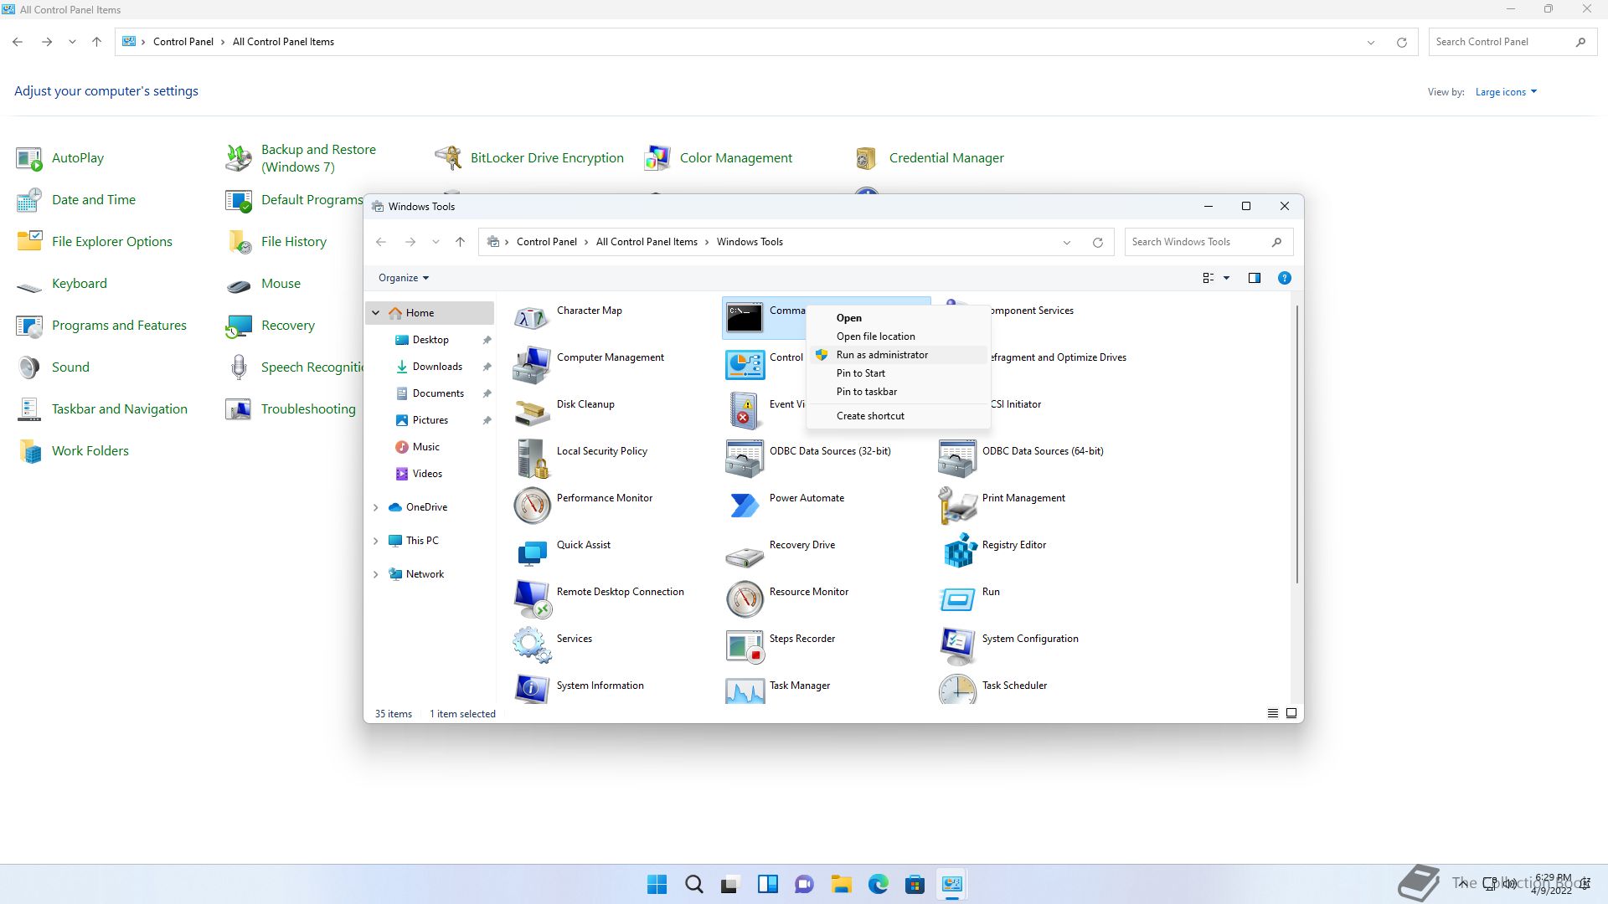Open recent locations dropdown in Windows Tools
This screenshot has height=904, width=1608.
tap(435, 242)
